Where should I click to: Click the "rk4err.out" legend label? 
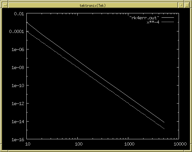tap(144, 18)
